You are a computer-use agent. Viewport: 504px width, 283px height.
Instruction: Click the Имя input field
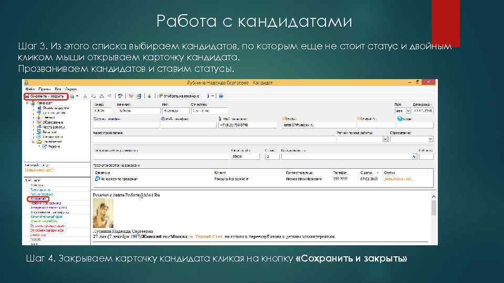pos(175,111)
